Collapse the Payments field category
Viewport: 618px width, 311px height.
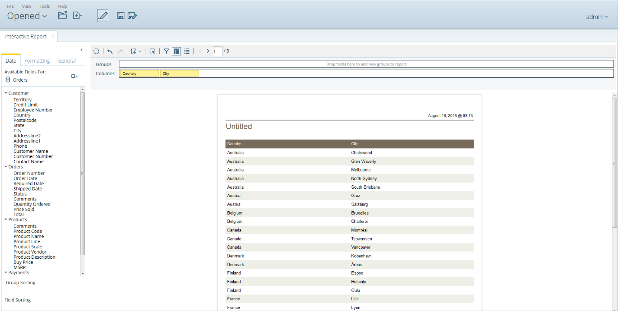pos(6,273)
